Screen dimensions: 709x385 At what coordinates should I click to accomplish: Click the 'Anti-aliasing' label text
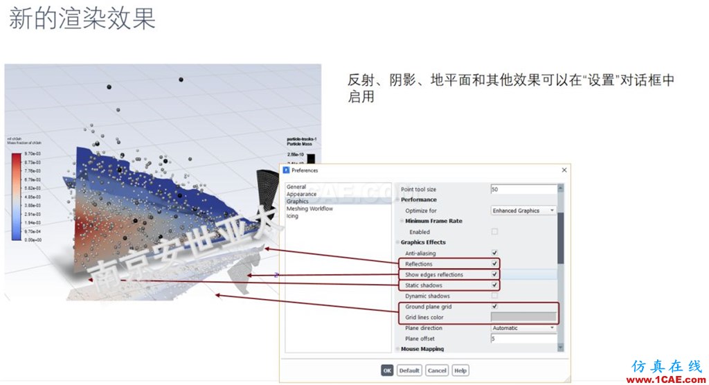[x=420, y=253]
